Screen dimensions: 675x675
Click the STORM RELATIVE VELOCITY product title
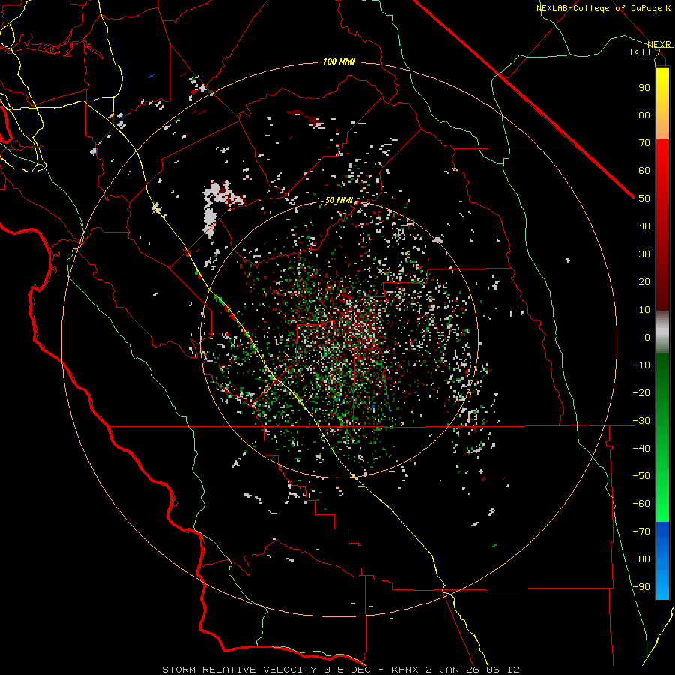point(239,670)
